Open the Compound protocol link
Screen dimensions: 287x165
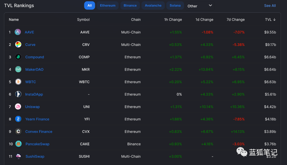pos(35,57)
